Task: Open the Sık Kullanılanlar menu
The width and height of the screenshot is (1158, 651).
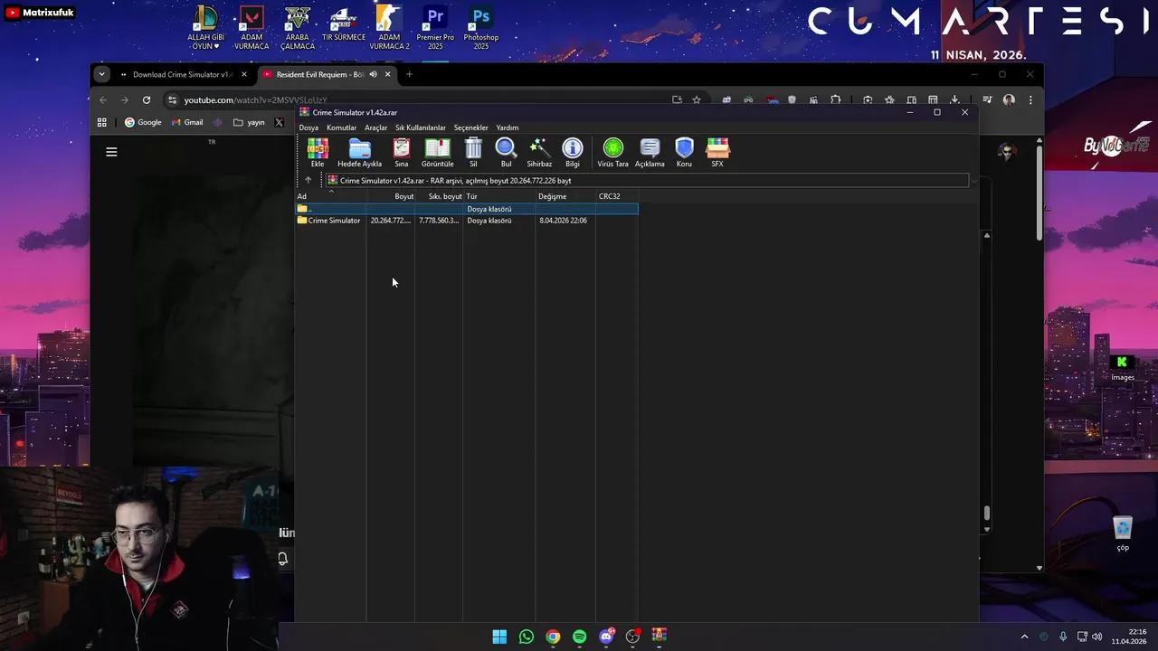Action: (x=420, y=127)
